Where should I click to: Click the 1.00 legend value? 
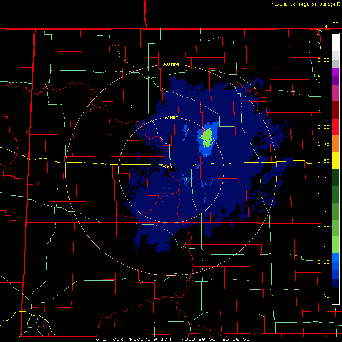tap(323, 195)
